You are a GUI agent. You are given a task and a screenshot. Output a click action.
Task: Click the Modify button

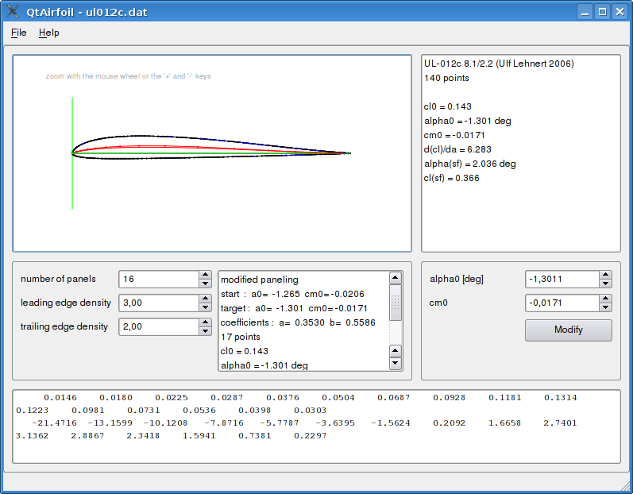coord(568,330)
